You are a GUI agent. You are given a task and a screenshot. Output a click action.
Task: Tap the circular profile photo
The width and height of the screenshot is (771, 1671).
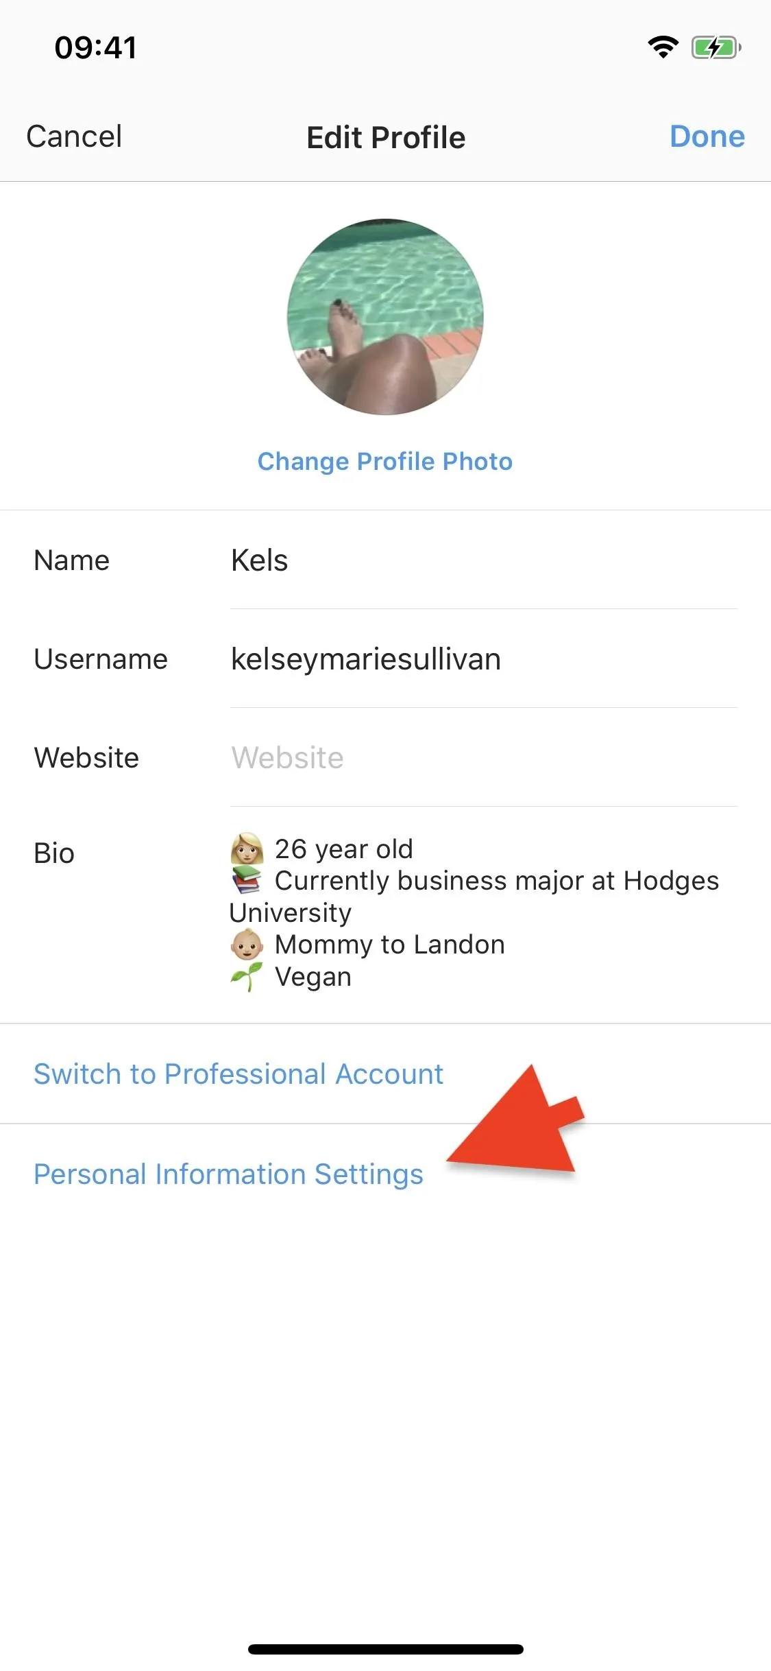click(x=385, y=317)
